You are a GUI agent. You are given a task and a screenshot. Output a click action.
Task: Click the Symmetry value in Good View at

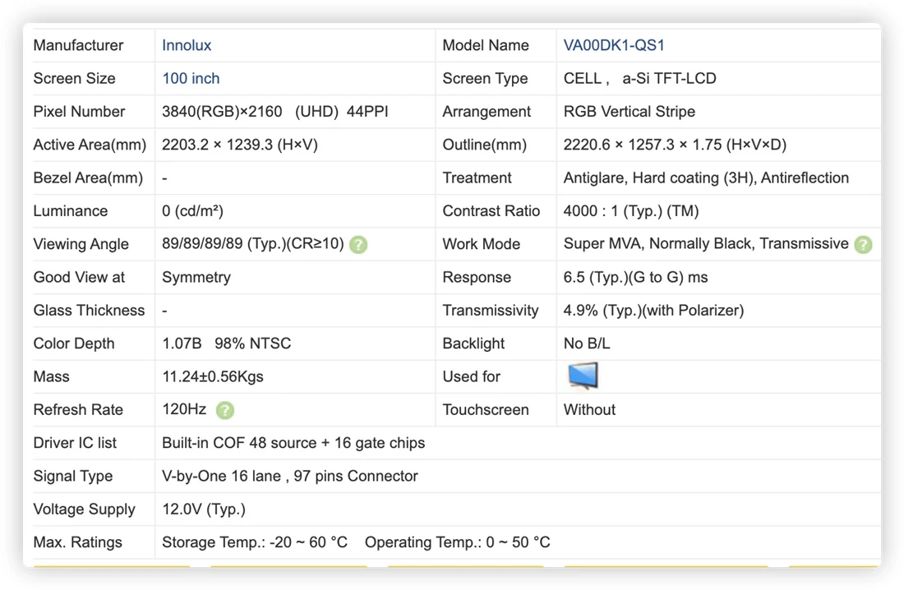coord(196,278)
